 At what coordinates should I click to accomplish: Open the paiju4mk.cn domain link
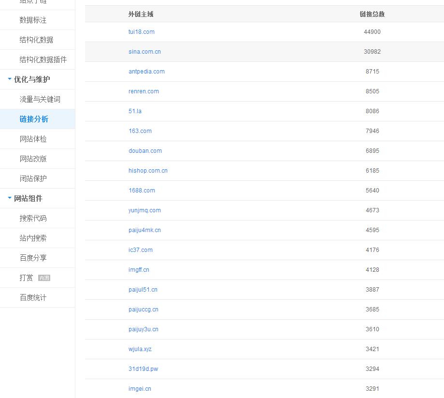pyautogui.click(x=144, y=230)
